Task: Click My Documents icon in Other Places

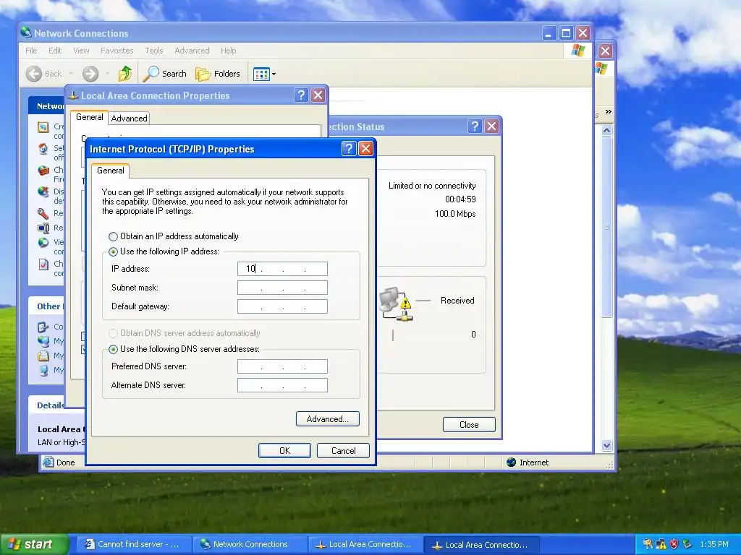Action: 43,356
